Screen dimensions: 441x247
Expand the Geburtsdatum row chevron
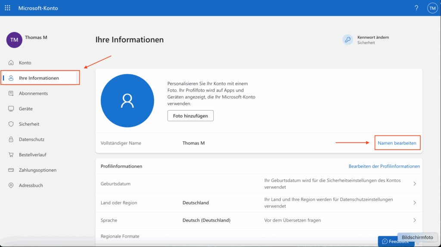click(415, 184)
